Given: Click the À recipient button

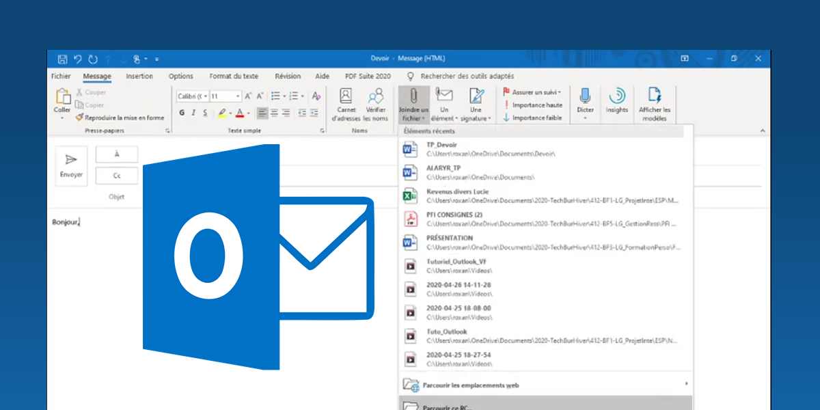Looking at the screenshot, I should 117,154.
